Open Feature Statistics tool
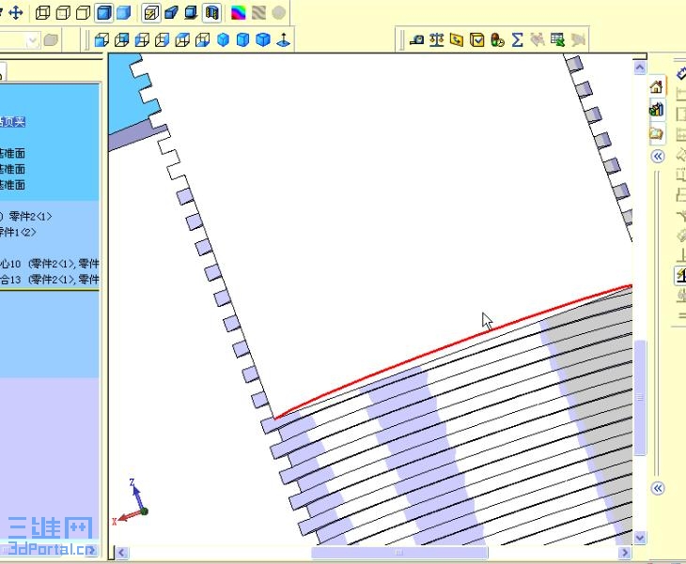 pos(497,40)
